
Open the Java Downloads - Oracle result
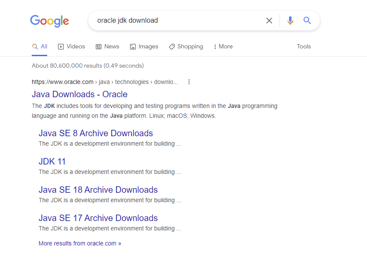[80, 94]
